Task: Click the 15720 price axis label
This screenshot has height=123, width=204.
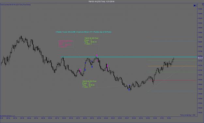Action: (200, 65)
